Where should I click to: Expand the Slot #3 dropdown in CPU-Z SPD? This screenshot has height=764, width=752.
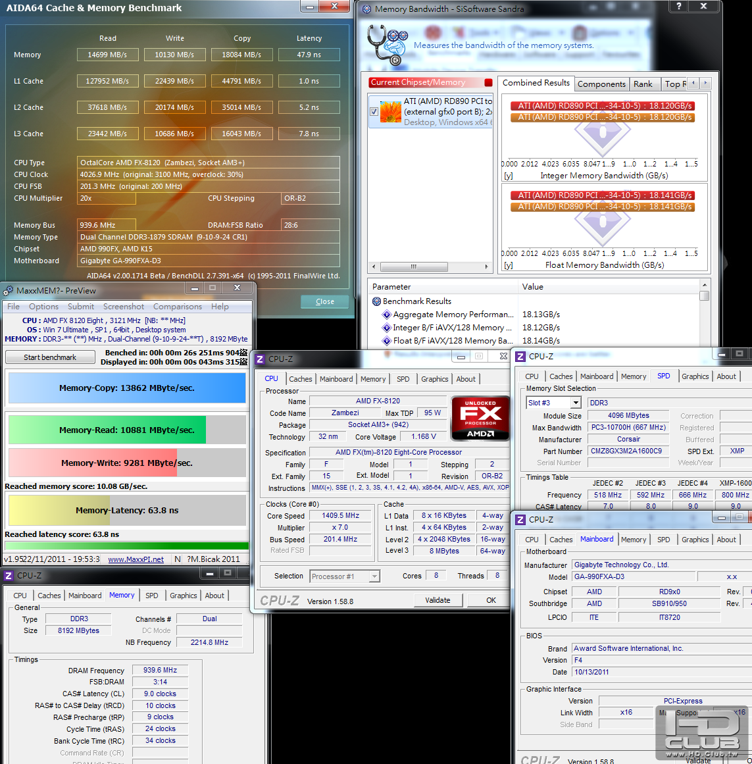pyautogui.click(x=576, y=403)
